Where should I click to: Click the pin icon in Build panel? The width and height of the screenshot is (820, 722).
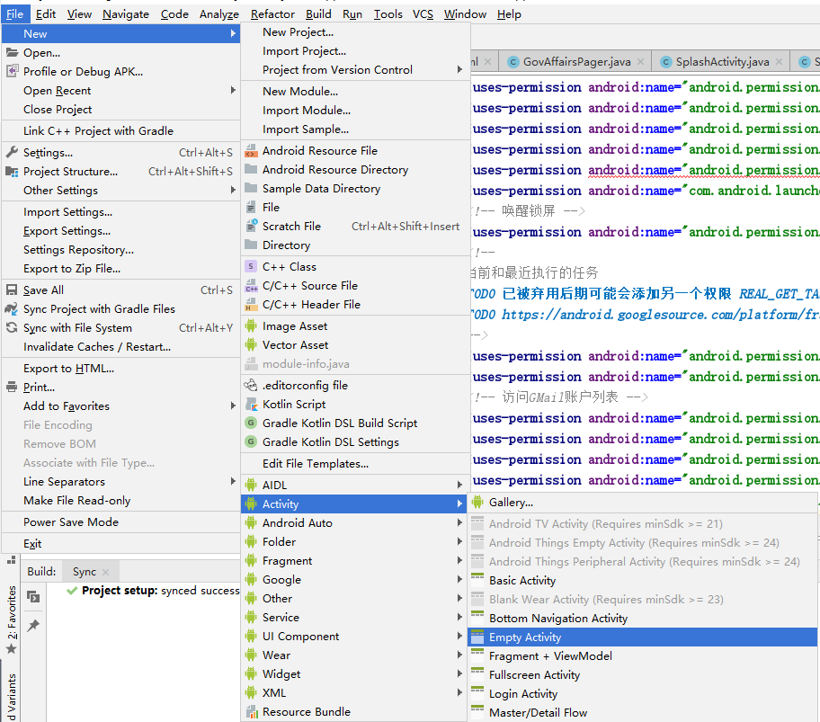point(33,625)
